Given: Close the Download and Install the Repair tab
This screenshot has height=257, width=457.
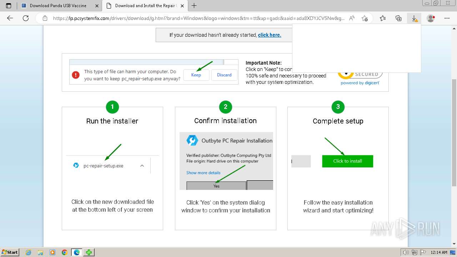Looking at the screenshot, I should (x=182, y=6).
